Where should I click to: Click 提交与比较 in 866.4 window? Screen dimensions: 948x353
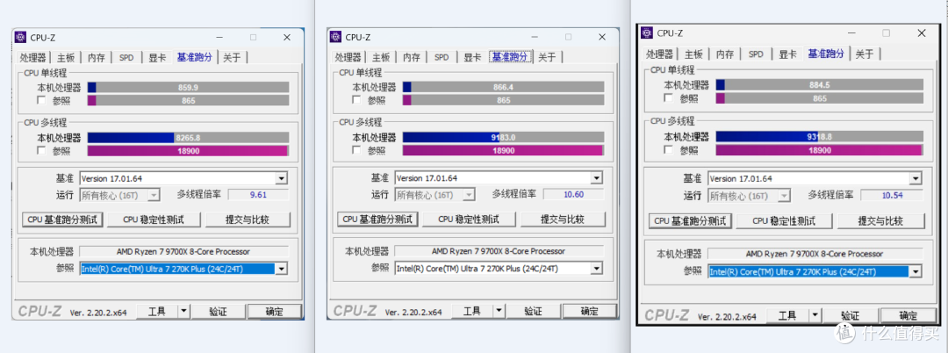point(563,219)
